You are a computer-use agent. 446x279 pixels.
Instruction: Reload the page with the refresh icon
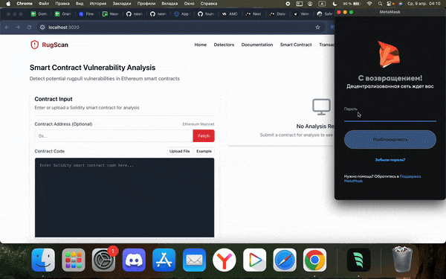click(29, 28)
